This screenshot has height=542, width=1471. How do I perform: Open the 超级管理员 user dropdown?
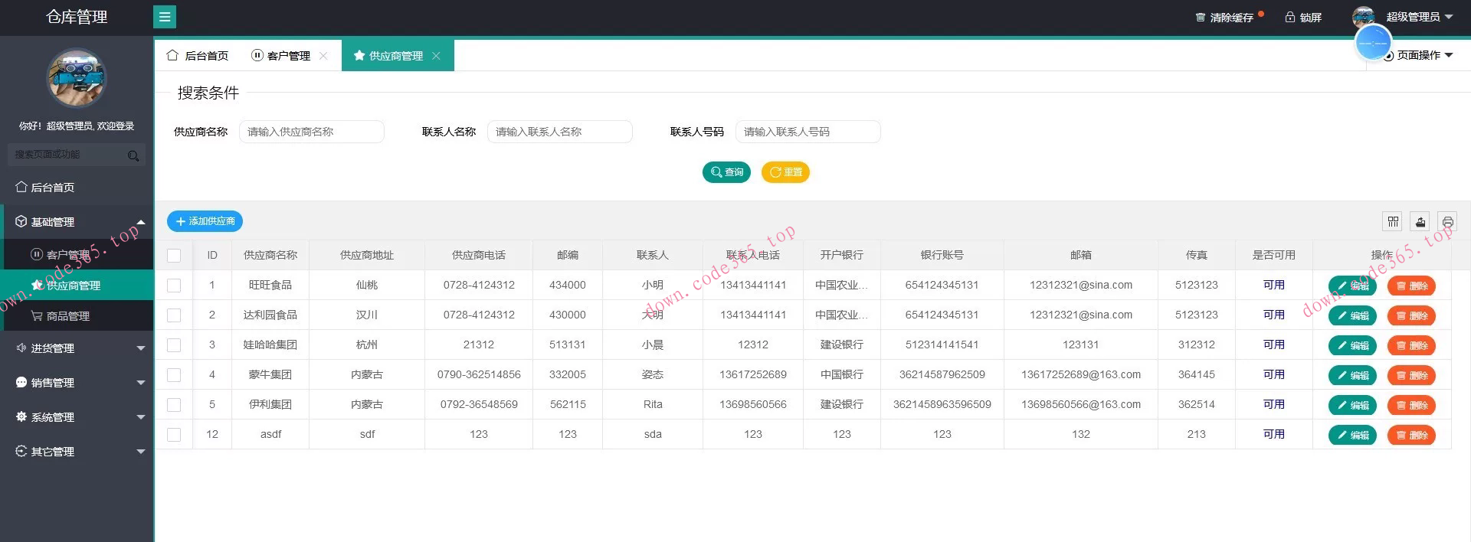pyautogui.click(x=1419, y=17)
